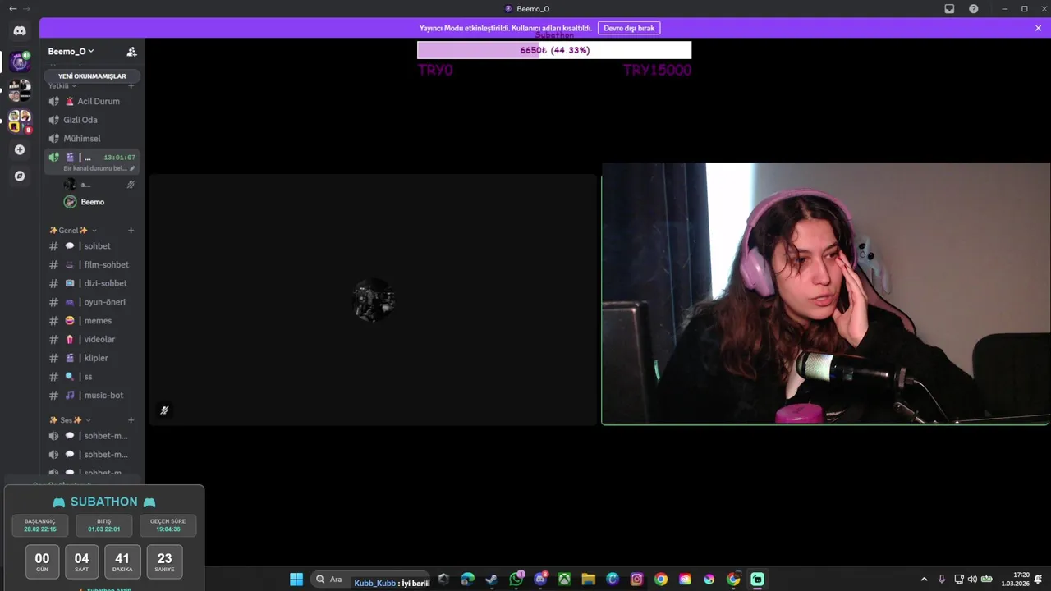The height and width of the screenshot is (591, 1051).
Task: Open Instagram from the taskbar
Action: point(636,580)
